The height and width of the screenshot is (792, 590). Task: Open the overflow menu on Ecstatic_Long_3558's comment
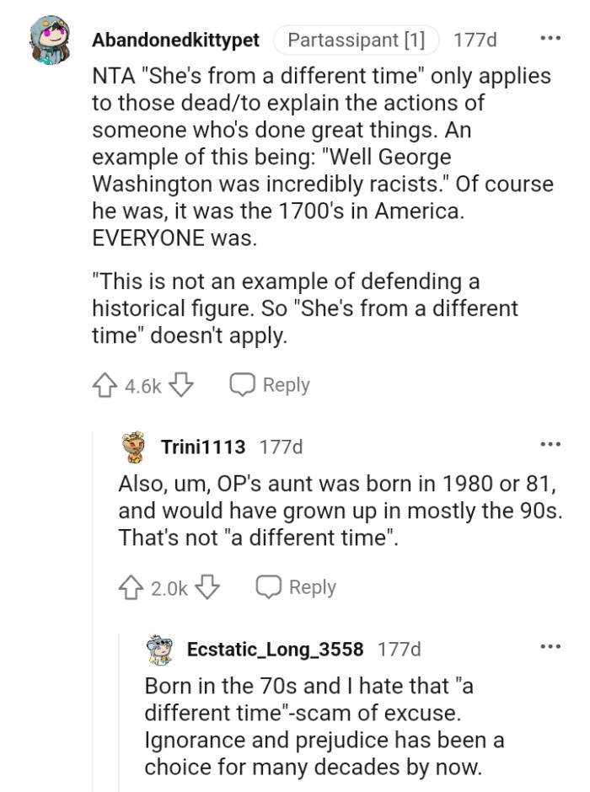[x=552, y=645]
